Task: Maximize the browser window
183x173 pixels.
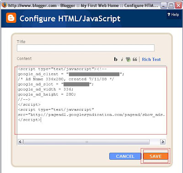Action: (171, 5)
